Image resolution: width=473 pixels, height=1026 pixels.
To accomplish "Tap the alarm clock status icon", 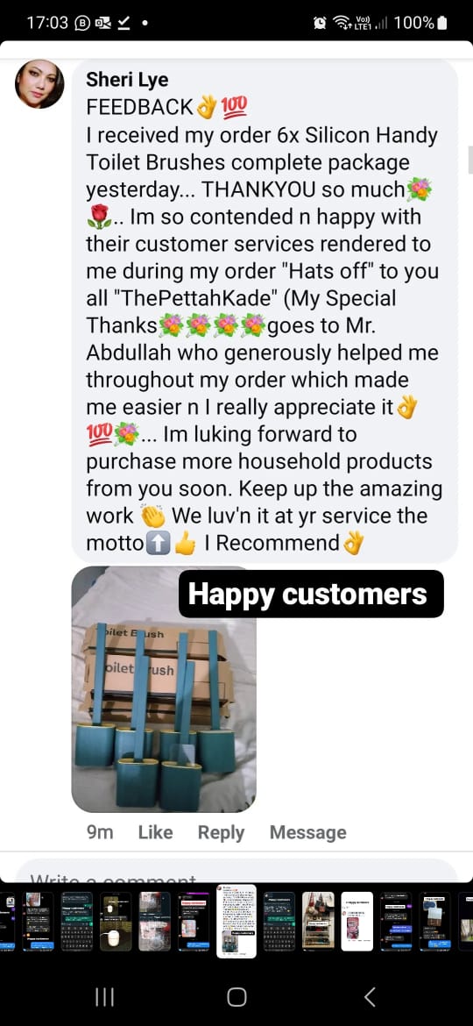I will coord(320,23).
